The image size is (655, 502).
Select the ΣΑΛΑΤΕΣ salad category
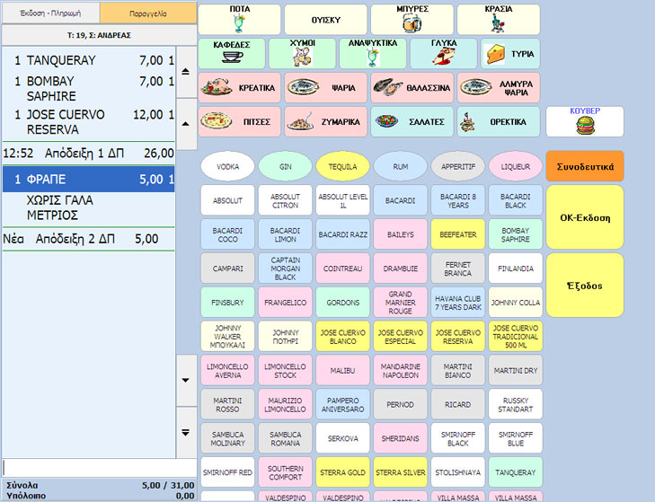[x=411, y=121]
